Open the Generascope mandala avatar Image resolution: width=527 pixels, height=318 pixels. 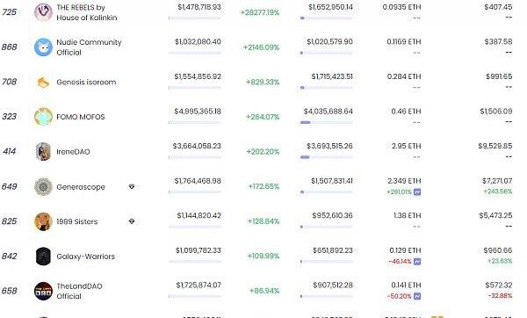coord(43,186)
